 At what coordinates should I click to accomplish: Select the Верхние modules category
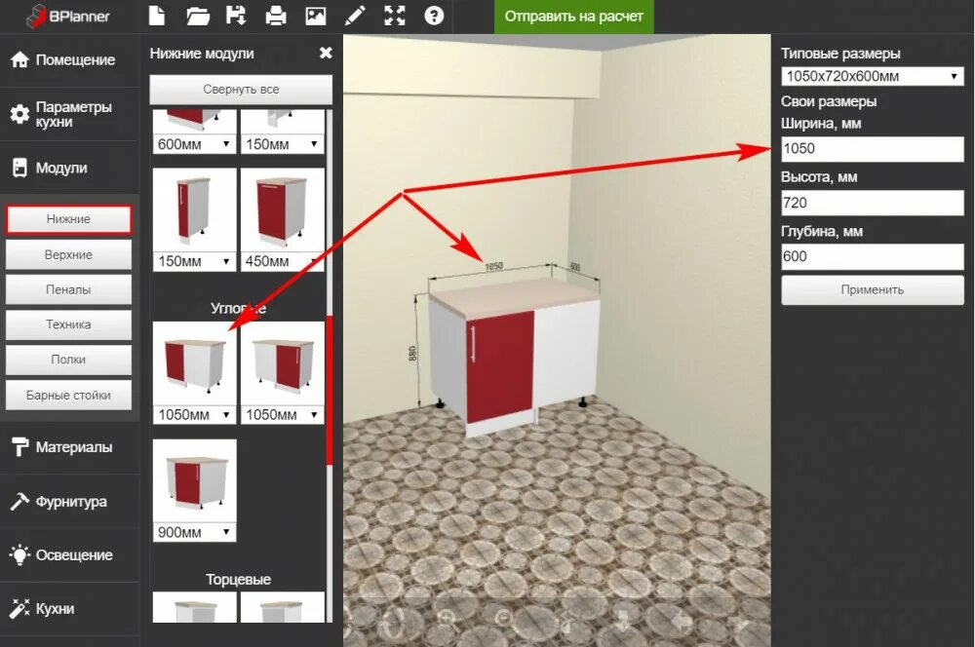[68, 255]
